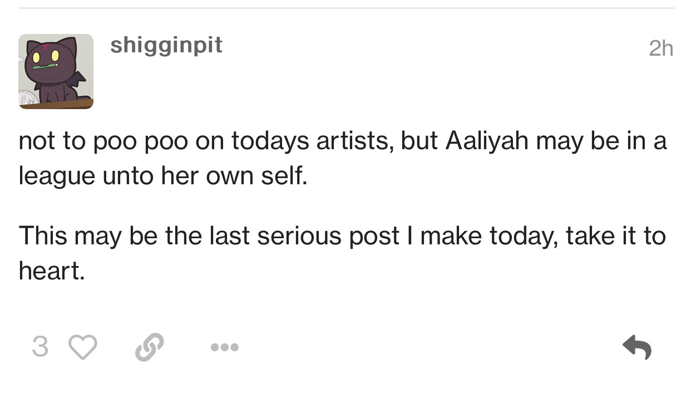Click the word "todays" in the first line
The height and width of the screenshot is (393, 691).
pyautogui.click(x=270, y=141)
